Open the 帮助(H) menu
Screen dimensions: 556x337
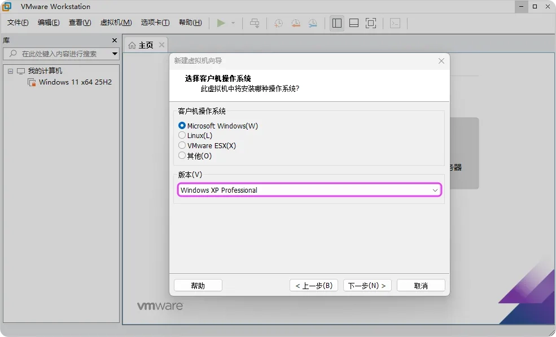pos(190,23)
